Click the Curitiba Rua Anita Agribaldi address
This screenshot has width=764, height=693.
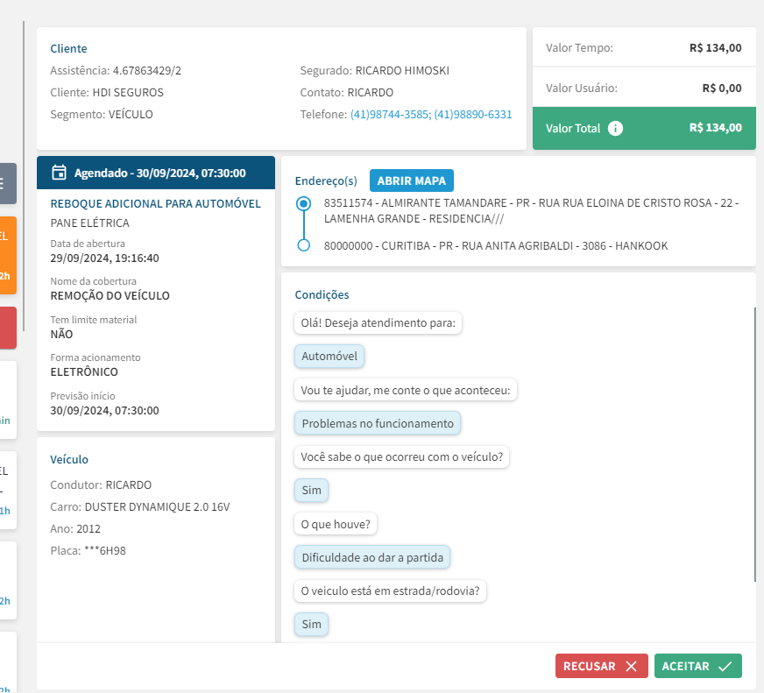click(x=495, y=246)
